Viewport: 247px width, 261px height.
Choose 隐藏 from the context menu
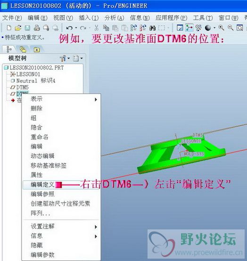pyautogui.click(x=62, y=245)
